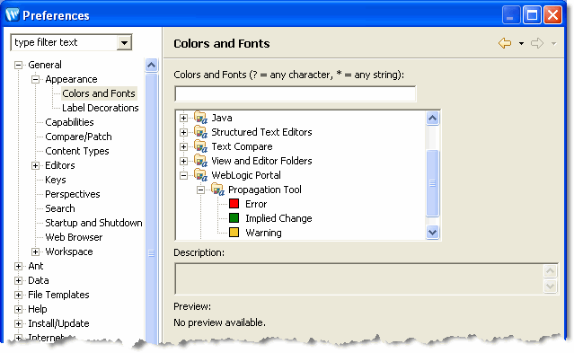Click the Preferences window title icon
Image resolution: width=574 pixels, height=353 pixels.
point(13,15)
